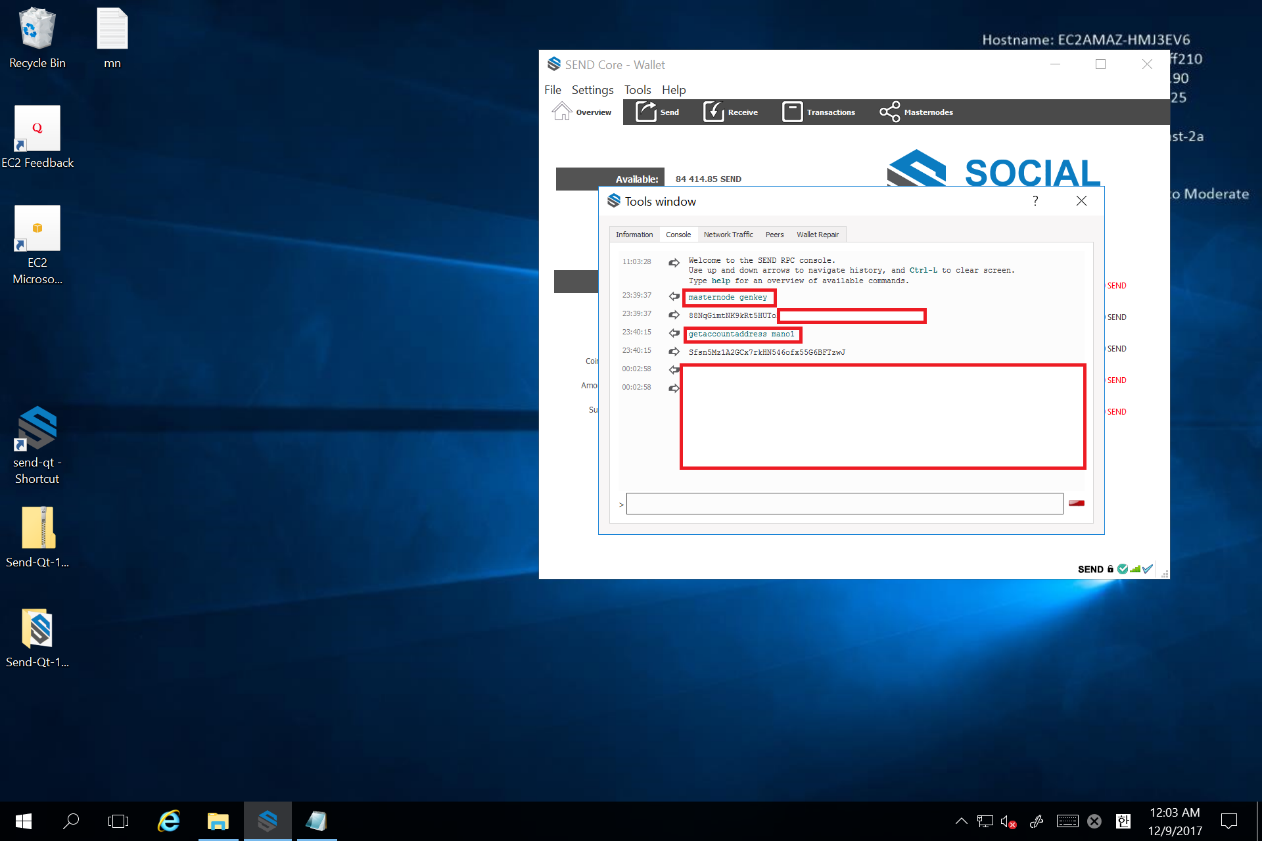
Task: Click the network tray icon
Action: click(985, 821)
